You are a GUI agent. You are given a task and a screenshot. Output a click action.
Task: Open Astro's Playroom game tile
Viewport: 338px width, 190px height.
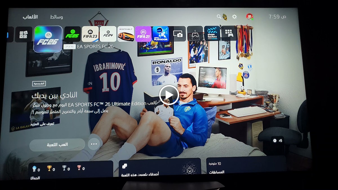(x=161, y=34)
